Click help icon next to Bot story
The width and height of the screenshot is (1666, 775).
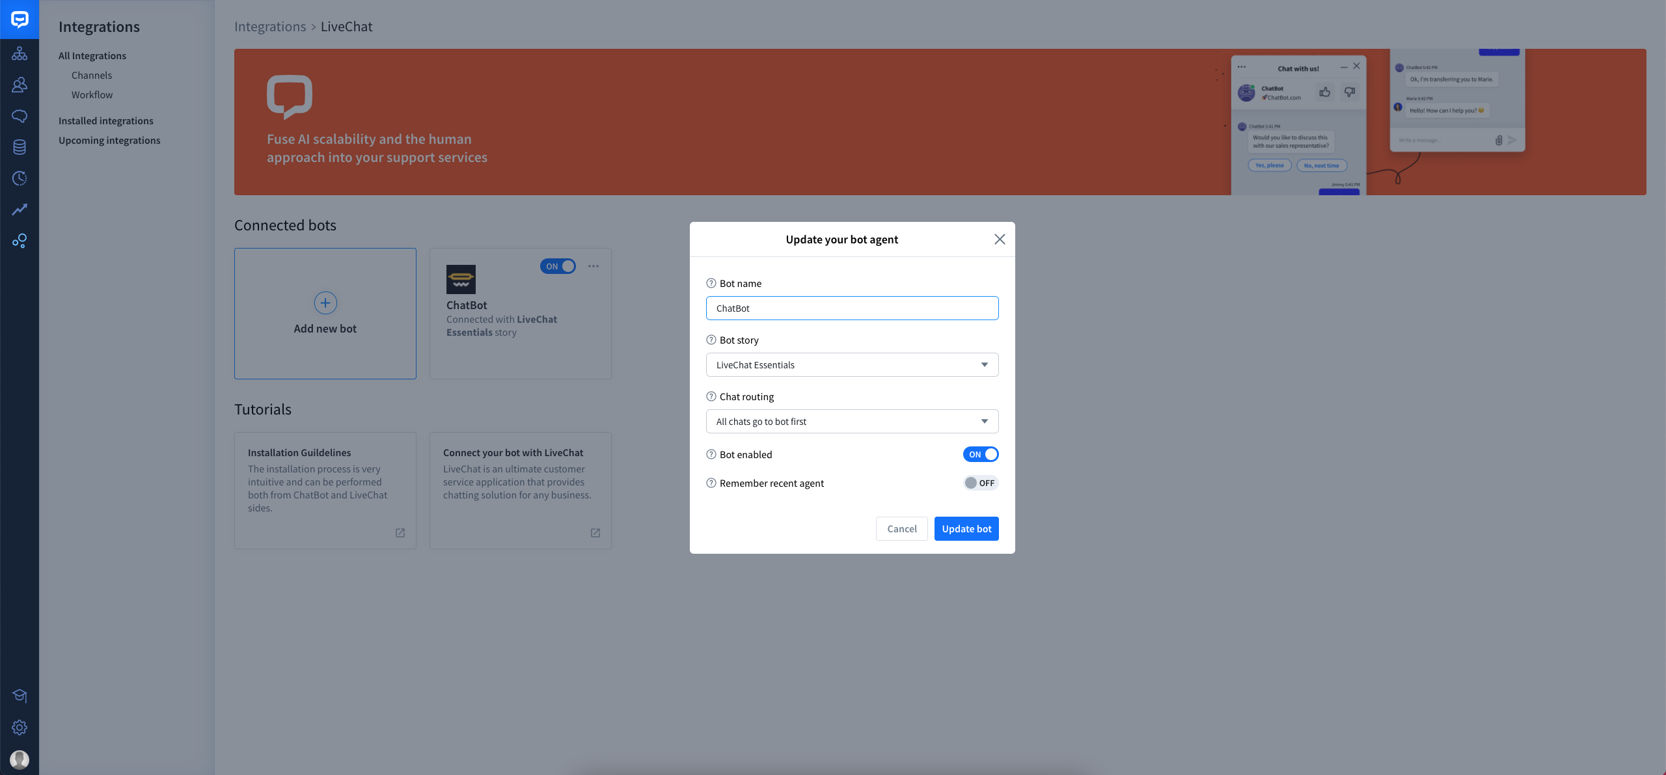coord(711,340)
